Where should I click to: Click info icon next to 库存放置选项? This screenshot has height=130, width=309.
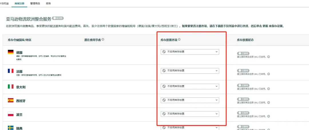179,39
